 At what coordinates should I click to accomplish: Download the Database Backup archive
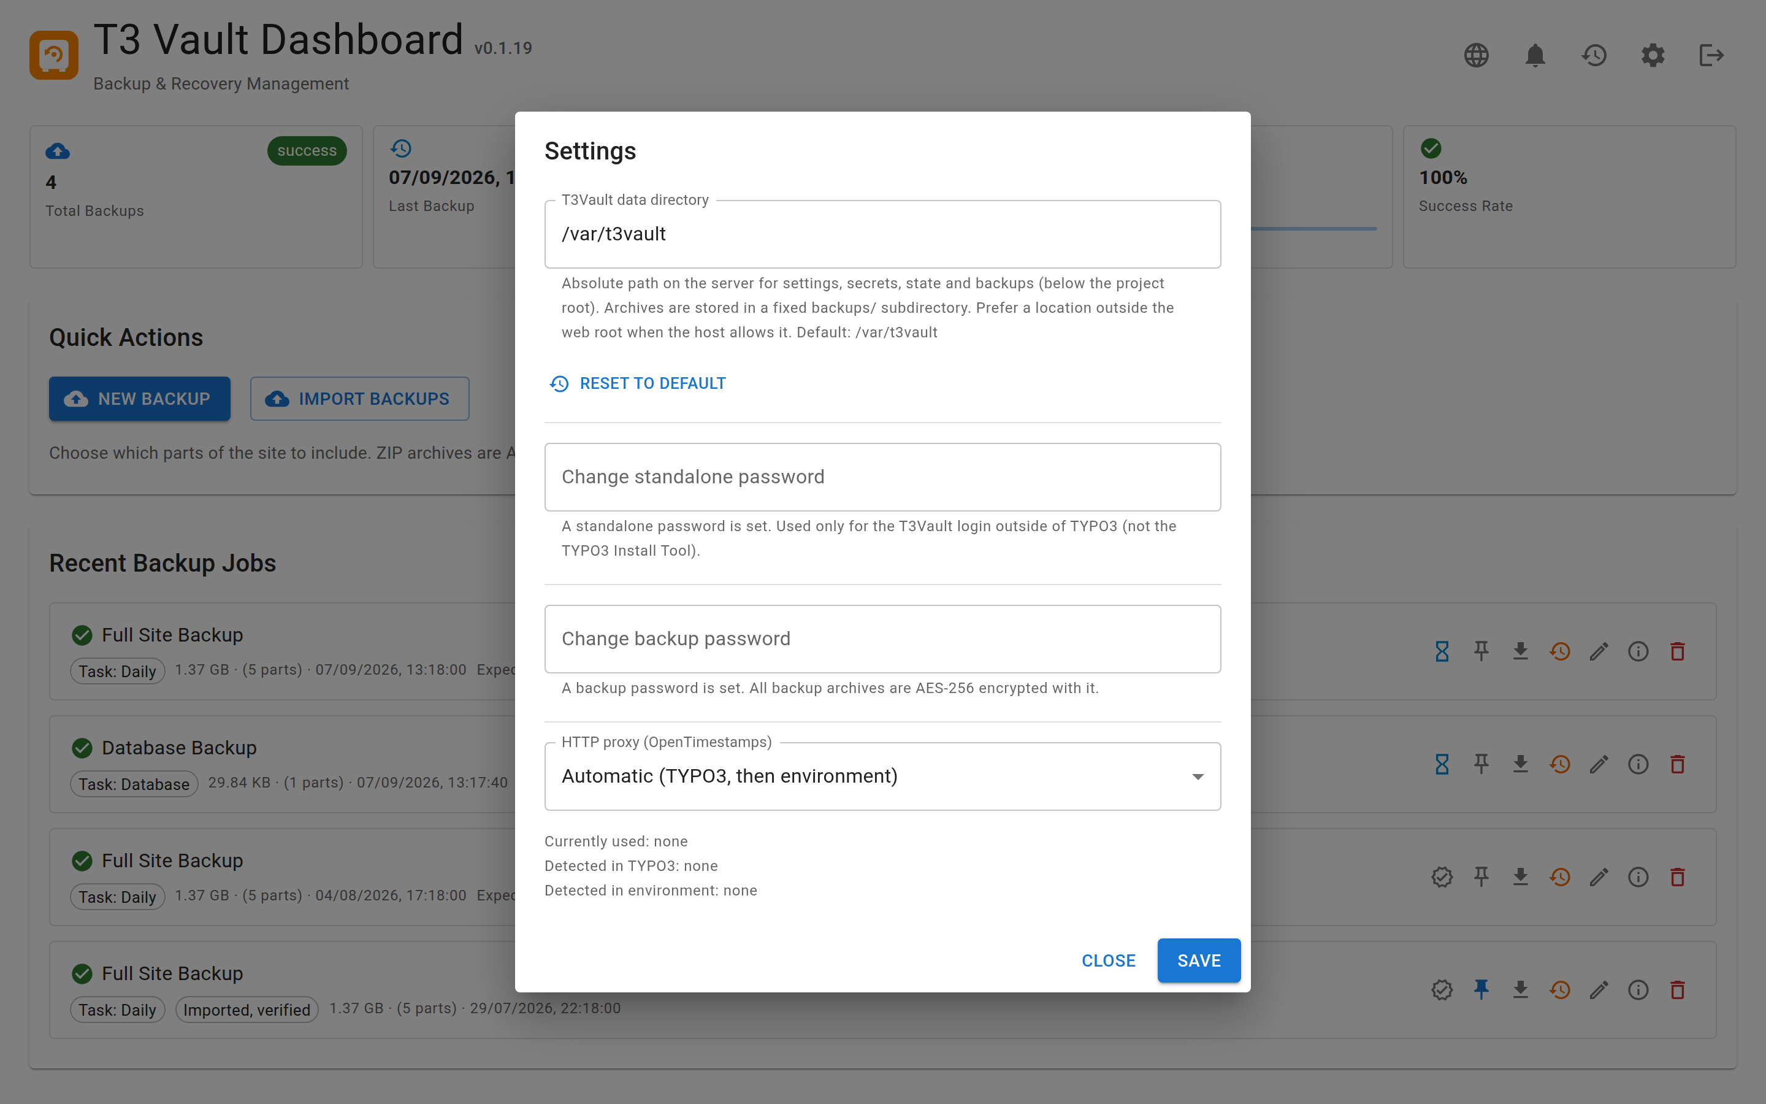click(x=1521, y=764)
